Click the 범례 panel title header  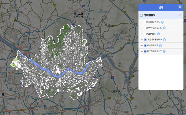click(x=160, y=7)
